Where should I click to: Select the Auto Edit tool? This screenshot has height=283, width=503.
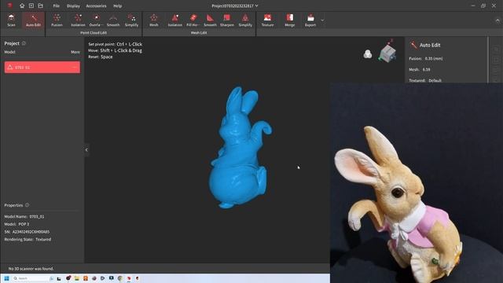[x=33, y=20]
